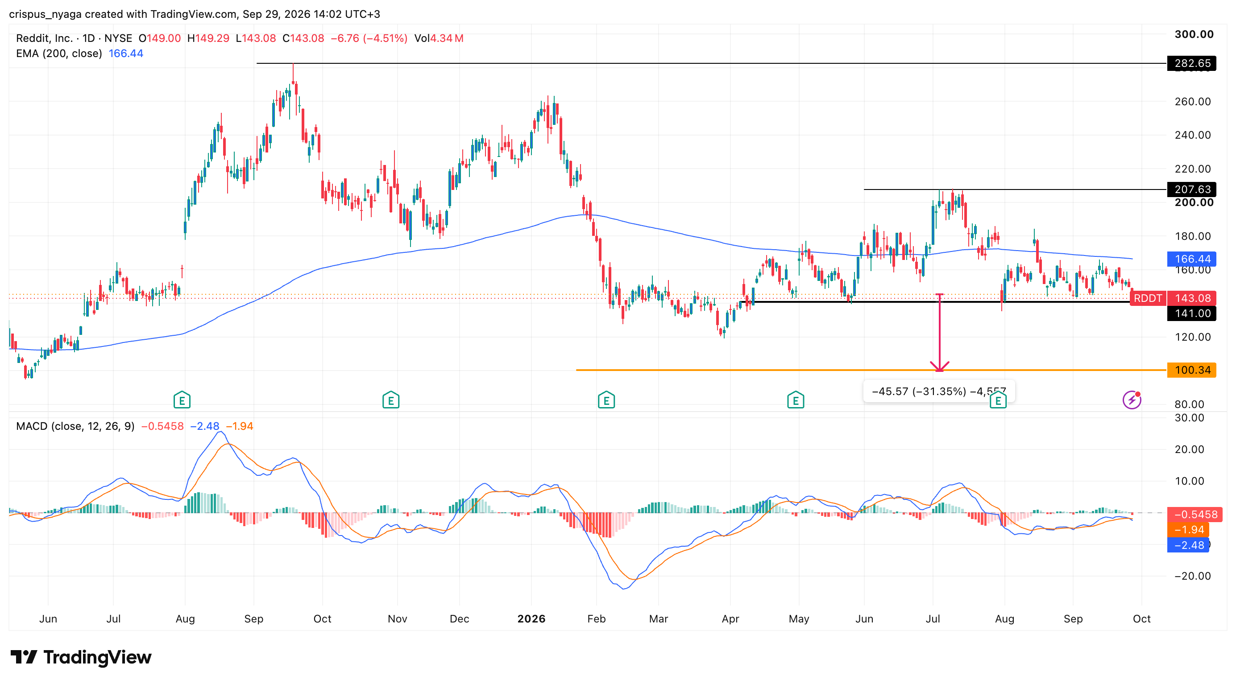Click the signal value −1.94 in MACD legend
Viewport: 1236px width, 684px height.
(240, 426)
